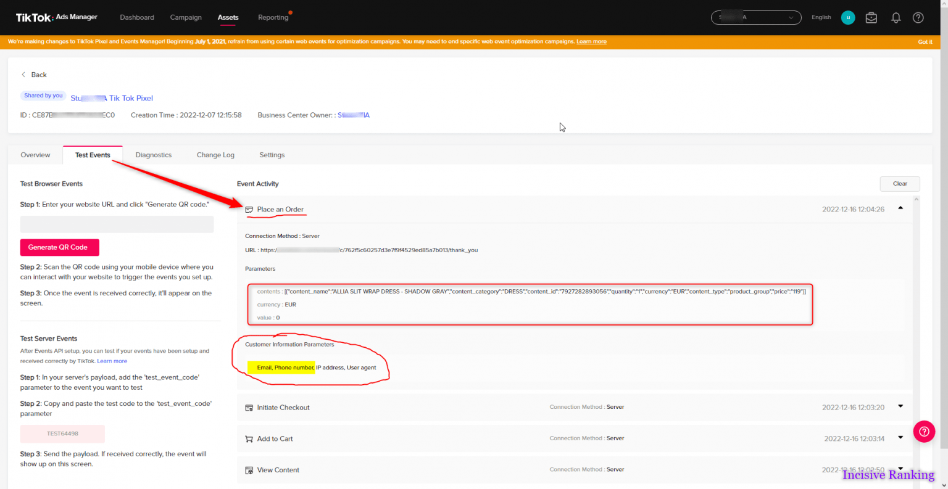The image size is (948, 489).
Task: Dismiss the banner with Got it
Action: [x=925, y=42]
